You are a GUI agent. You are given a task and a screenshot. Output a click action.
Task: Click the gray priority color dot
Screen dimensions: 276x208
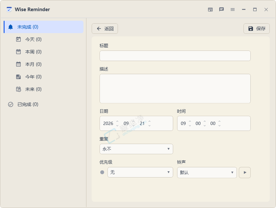point(102,172)
